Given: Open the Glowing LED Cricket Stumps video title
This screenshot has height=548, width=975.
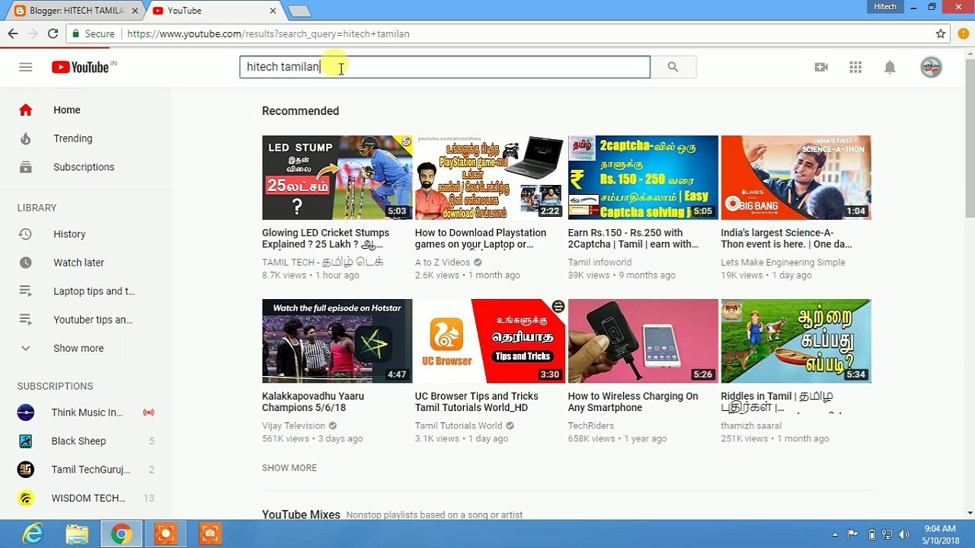Looking at the screenshot, I should 326,238.
